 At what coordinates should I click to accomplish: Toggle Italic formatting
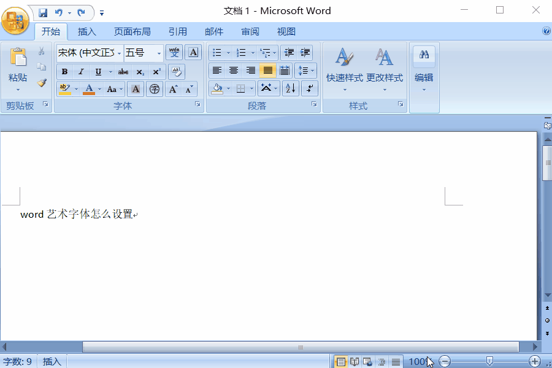coord(81,72)
